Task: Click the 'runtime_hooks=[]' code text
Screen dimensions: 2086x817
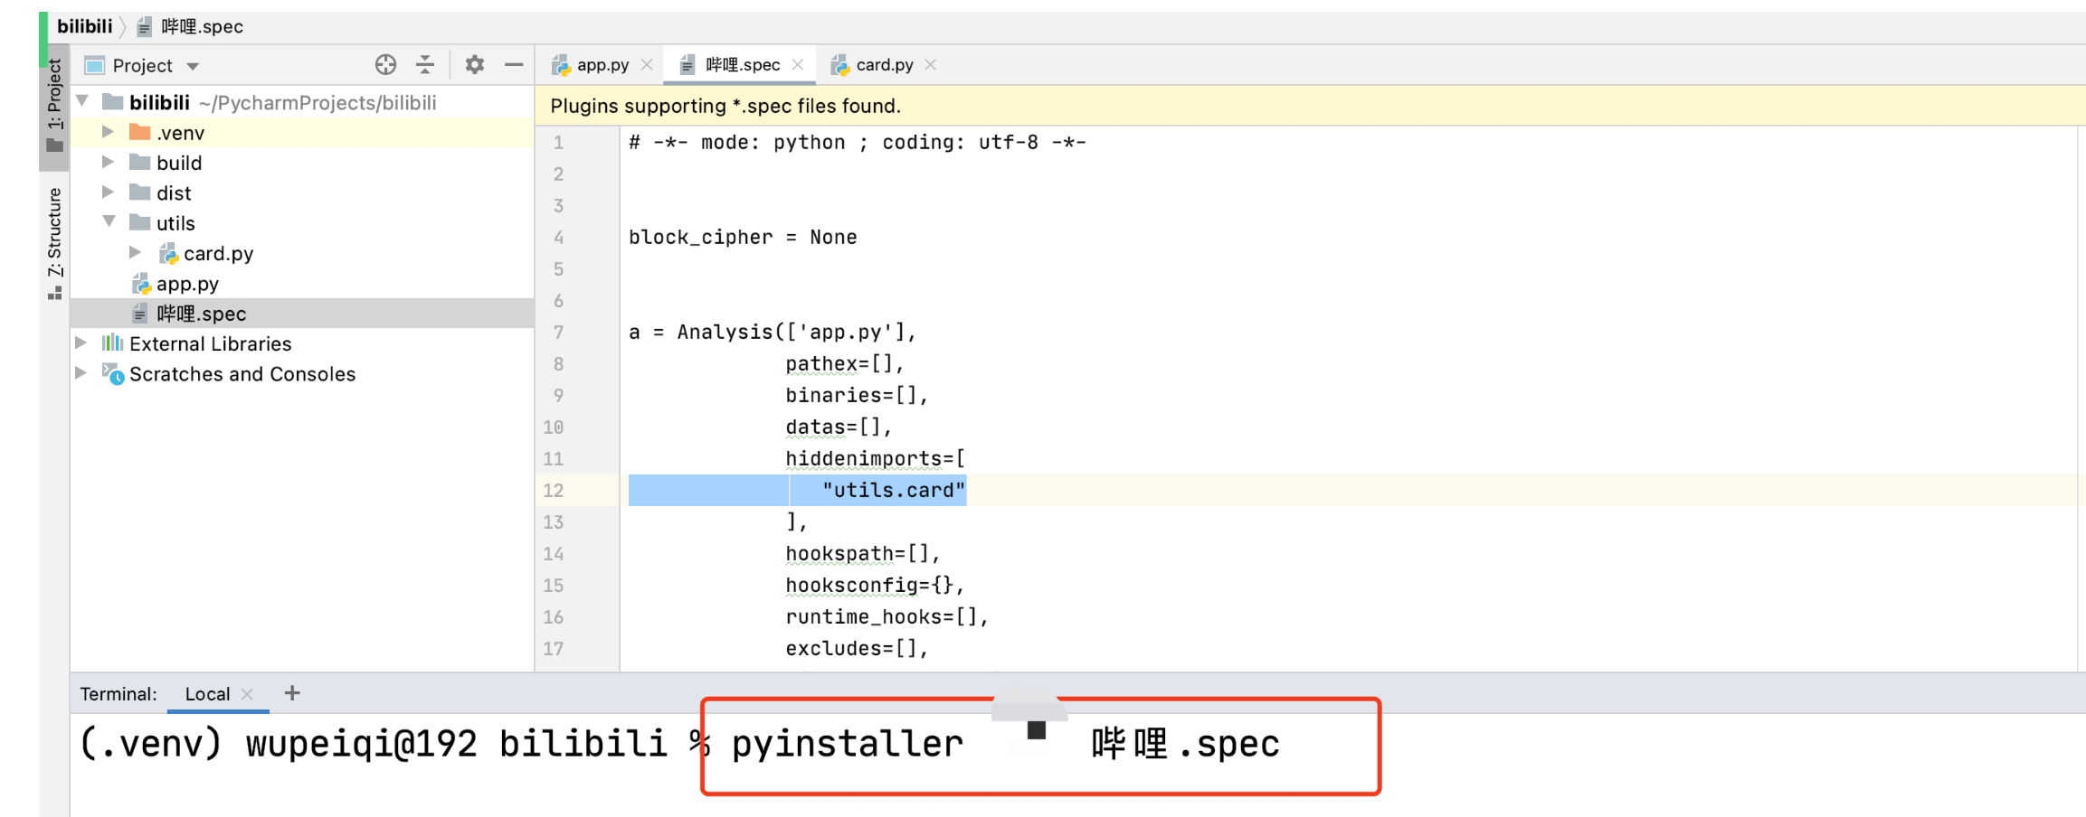Action: pos(882,616)
